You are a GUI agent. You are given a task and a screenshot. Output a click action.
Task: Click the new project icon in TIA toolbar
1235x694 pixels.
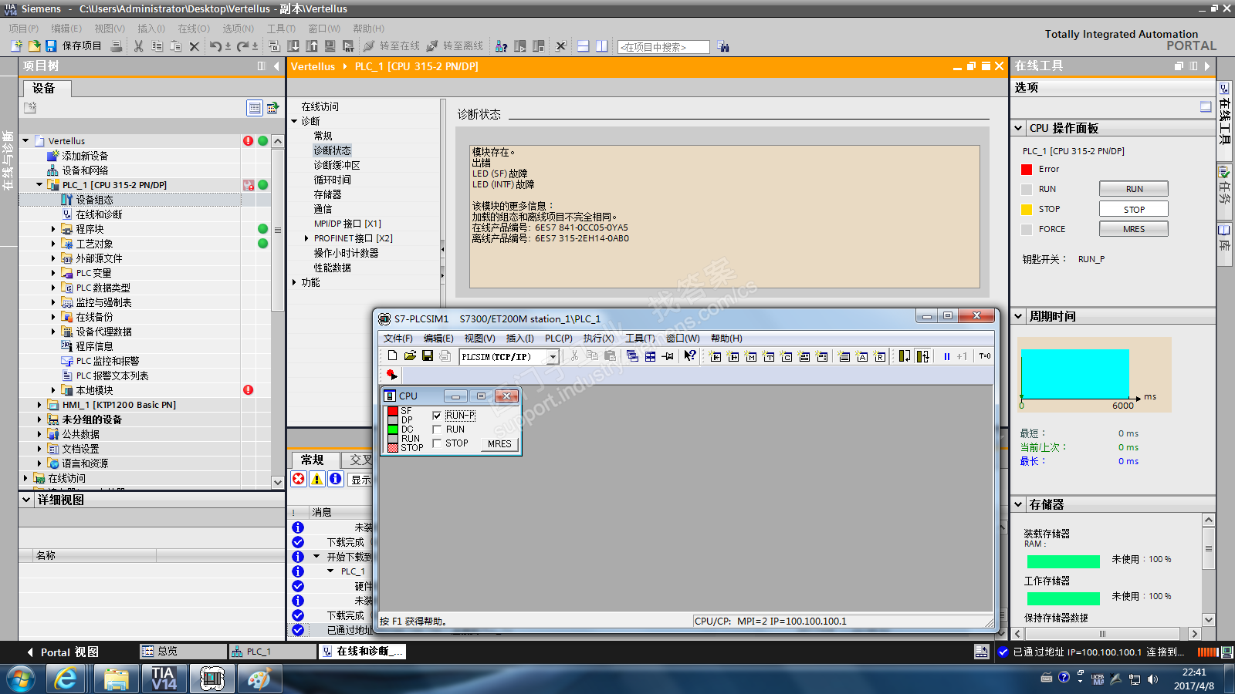pos(17,46)
